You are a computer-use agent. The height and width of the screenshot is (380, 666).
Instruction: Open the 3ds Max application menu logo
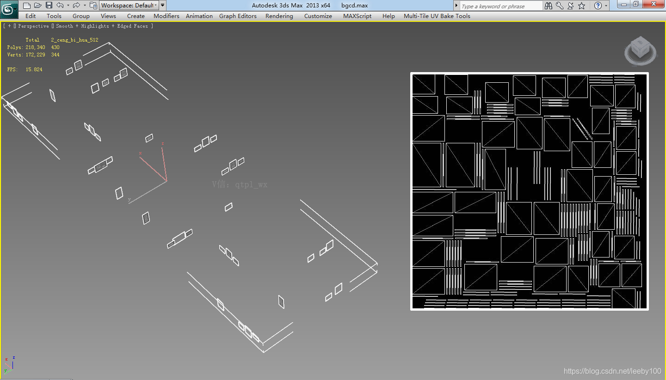9,9
